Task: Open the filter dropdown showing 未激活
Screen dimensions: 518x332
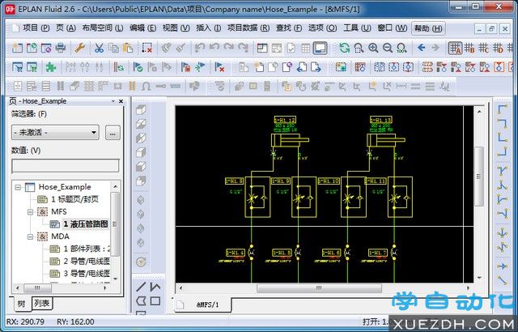Action: (55, 133)
